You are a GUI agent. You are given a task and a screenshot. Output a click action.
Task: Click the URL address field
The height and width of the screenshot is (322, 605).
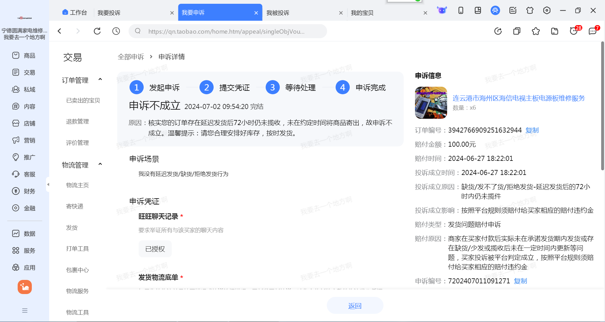[x=228, y=31]
